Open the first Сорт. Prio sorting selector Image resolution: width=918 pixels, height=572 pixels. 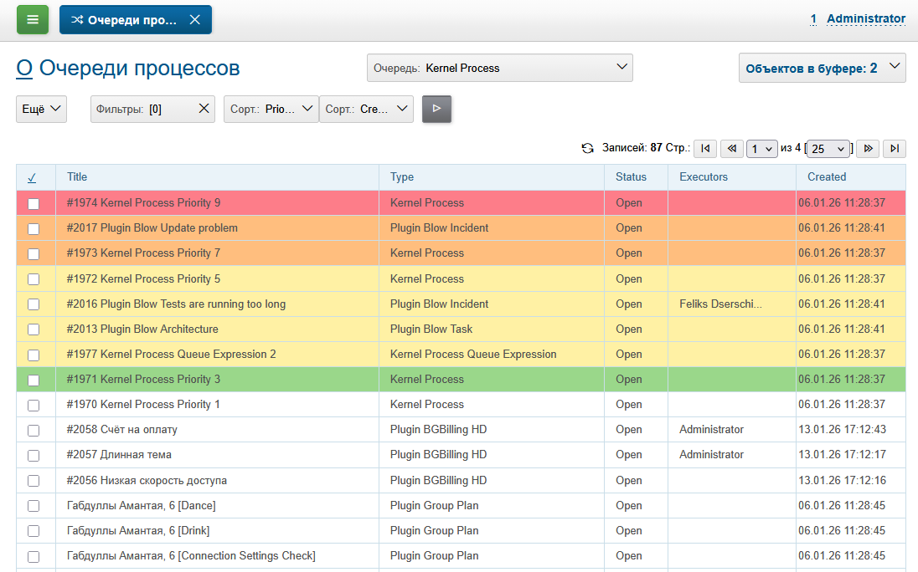coord(271,109)
